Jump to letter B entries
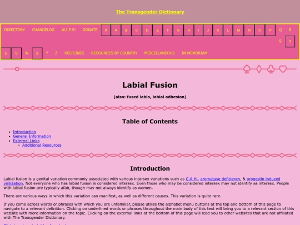300x225 pixels. 126,30
